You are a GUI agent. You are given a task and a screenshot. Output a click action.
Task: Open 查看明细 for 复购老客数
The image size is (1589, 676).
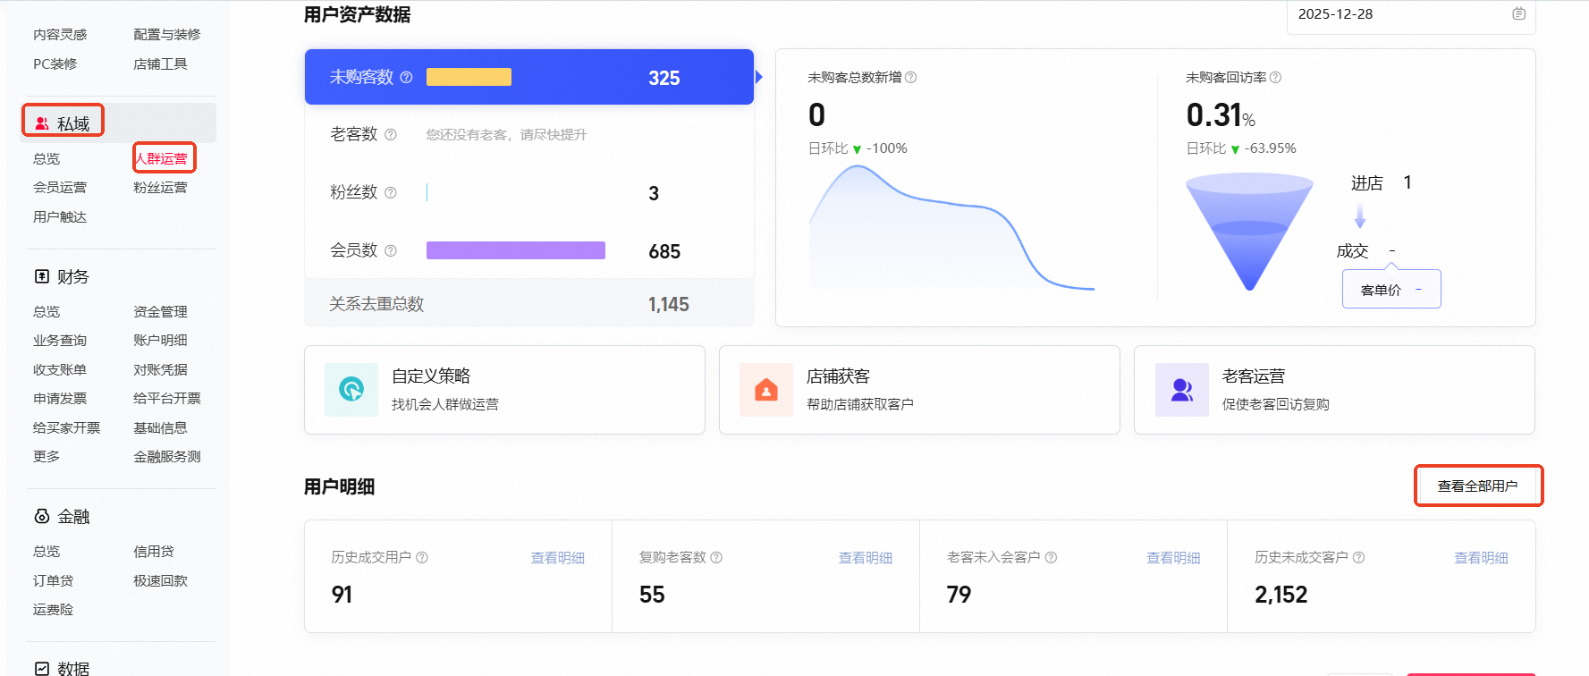click(x=866, y=558)
